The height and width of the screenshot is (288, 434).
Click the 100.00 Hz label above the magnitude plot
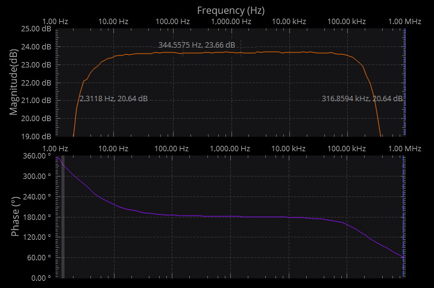(173, 21)
